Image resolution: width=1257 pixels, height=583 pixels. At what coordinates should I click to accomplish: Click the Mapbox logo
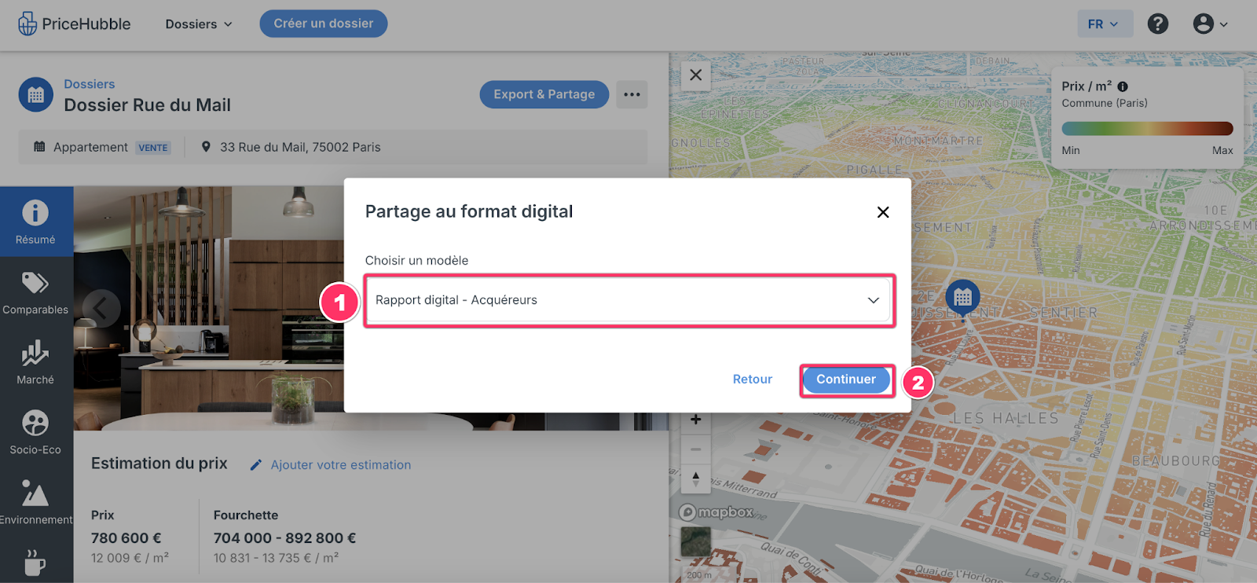[x=716, y=512]
